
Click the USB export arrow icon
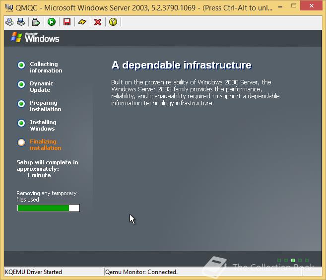click(36, 22)
